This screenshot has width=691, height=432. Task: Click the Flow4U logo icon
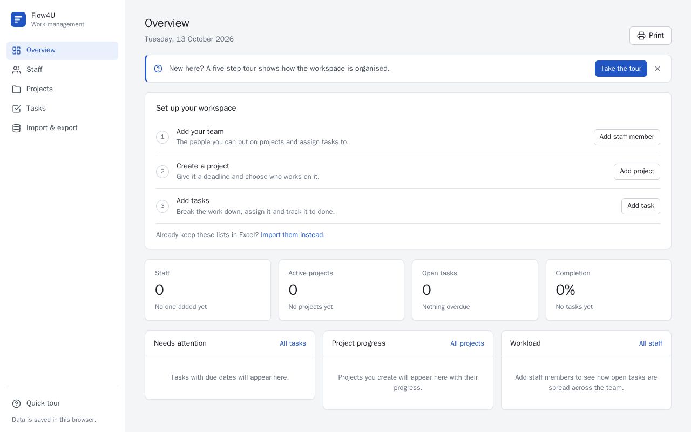pos(18,19)
